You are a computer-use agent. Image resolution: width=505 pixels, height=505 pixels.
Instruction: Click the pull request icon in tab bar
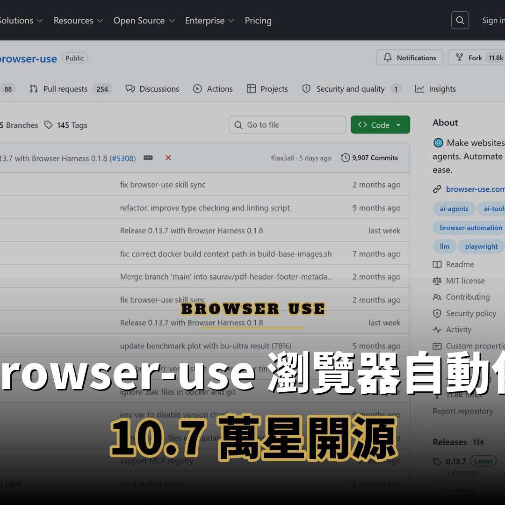point(34,88)
